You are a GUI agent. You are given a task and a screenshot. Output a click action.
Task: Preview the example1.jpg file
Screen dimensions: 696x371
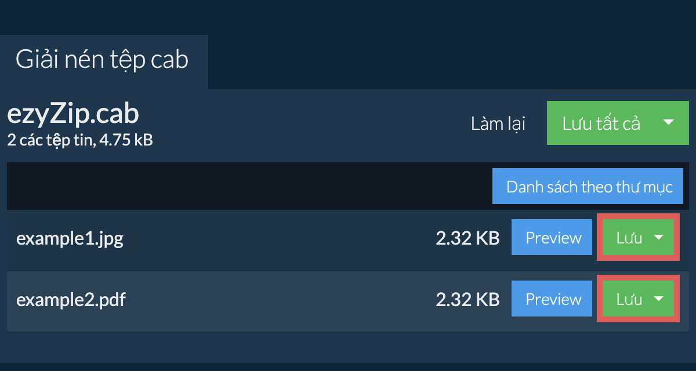pos(553,238)
